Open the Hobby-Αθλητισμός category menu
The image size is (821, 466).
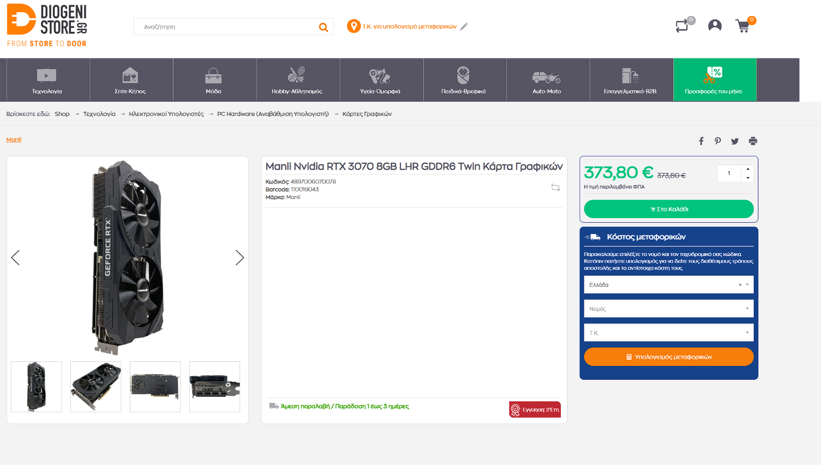point(297,80)
